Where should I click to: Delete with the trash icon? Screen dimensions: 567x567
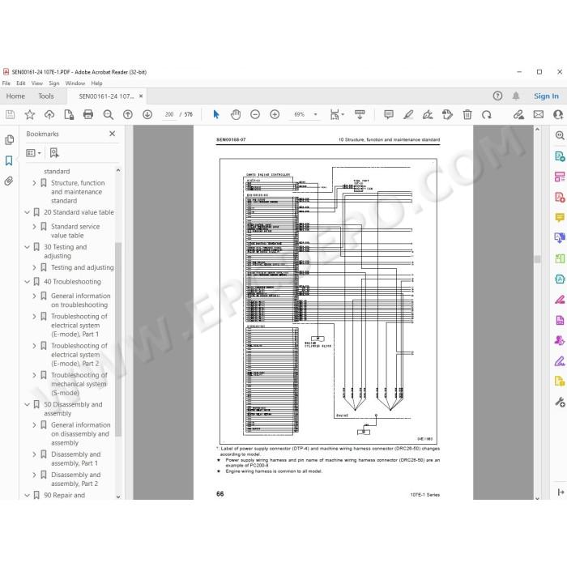click(467, 115)
